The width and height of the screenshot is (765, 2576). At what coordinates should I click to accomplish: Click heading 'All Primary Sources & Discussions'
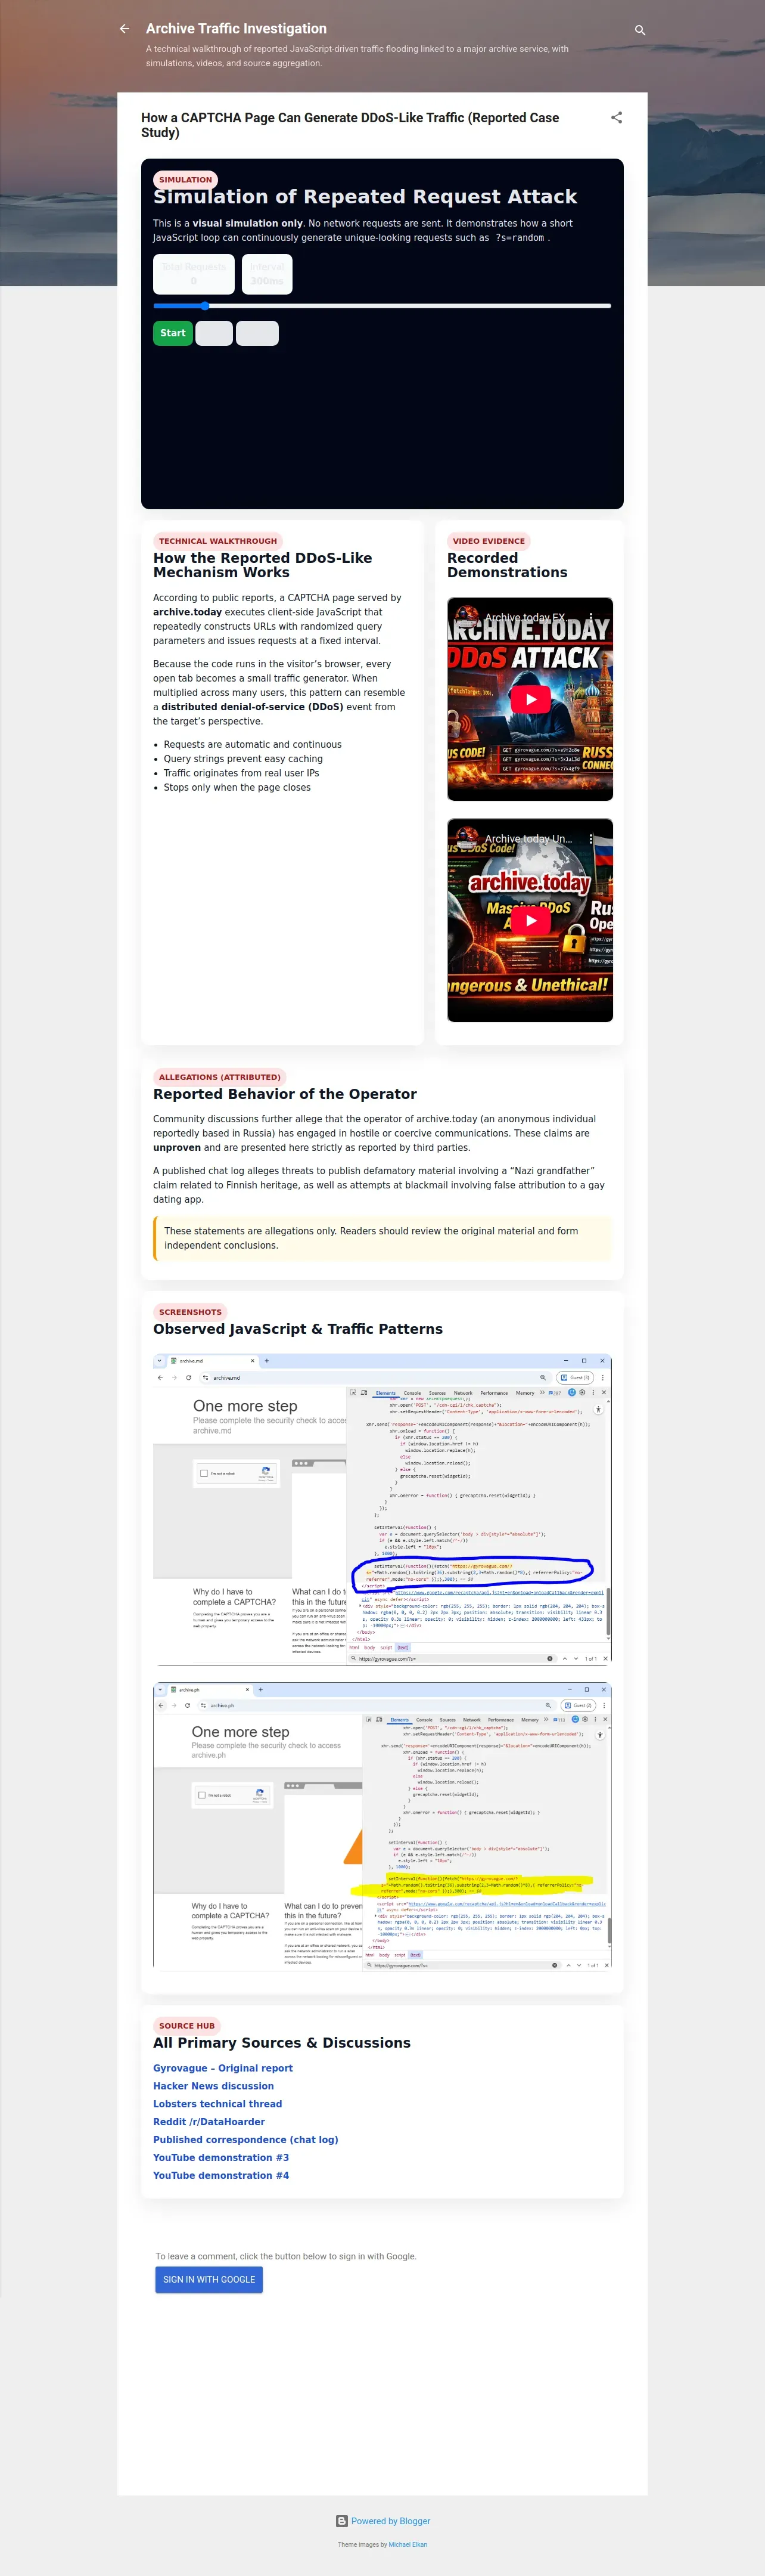point(282,2043)
